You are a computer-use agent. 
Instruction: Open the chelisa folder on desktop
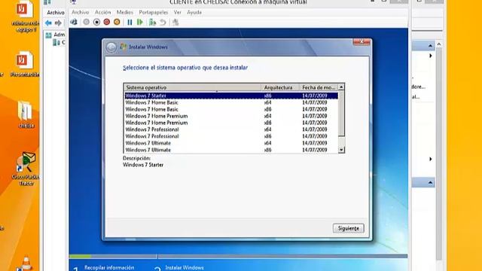[x=26, y=114]
